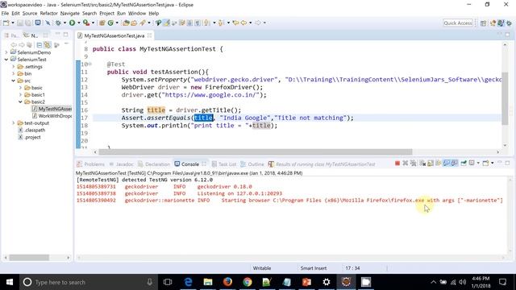Run the program with green Run button
516x290 pixels.
pos(72,23)
